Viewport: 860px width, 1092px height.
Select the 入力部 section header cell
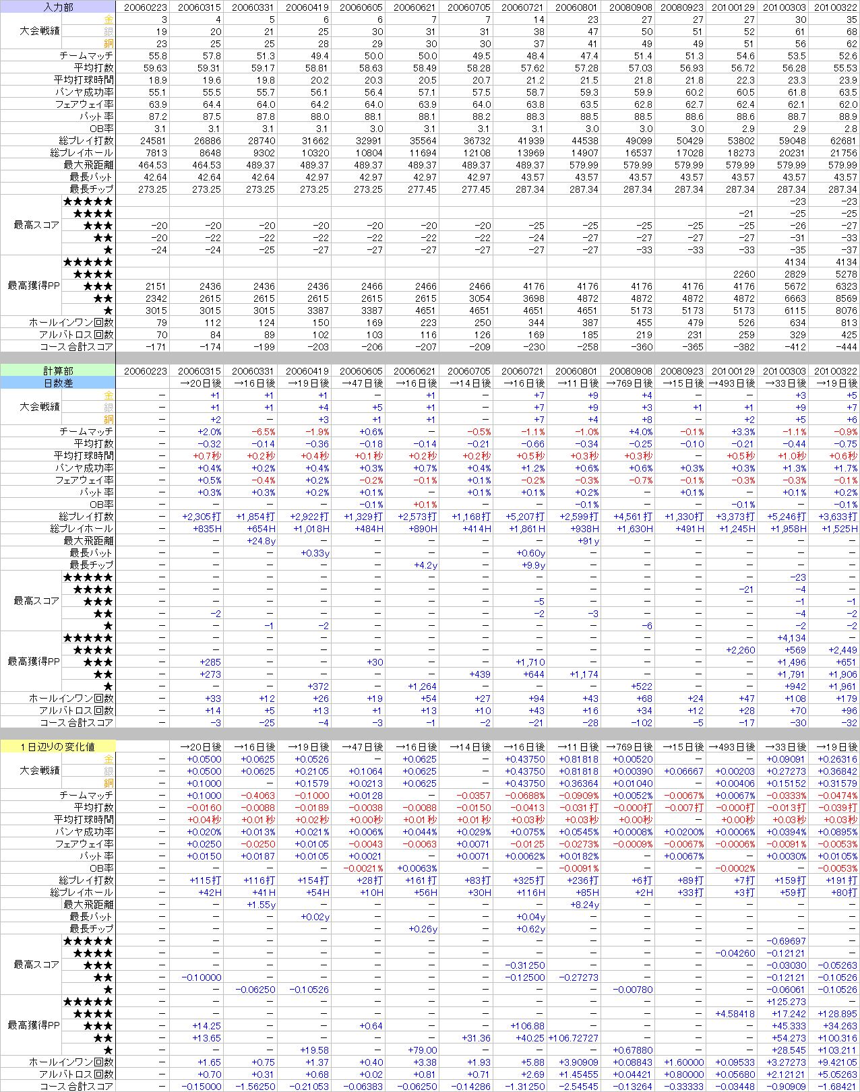(58, 7)
